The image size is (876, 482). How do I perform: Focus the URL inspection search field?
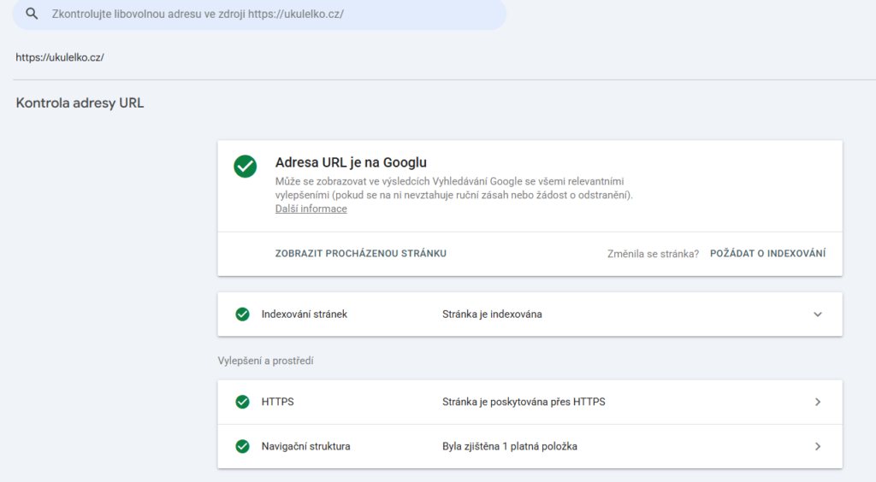260,14
